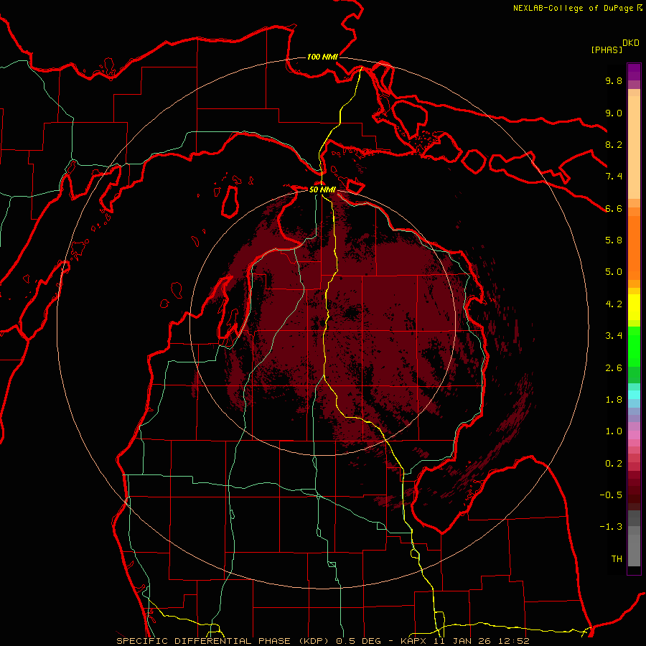Click the 100 NMI range ring label
This screenshot has height=646, width=646.
(322, 57)
